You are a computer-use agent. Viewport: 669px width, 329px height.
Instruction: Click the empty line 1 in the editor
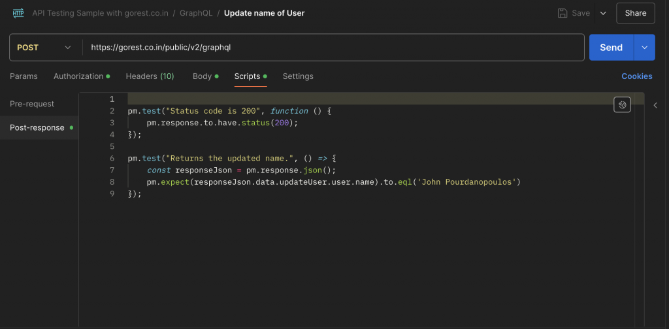(x=384, y=99)
